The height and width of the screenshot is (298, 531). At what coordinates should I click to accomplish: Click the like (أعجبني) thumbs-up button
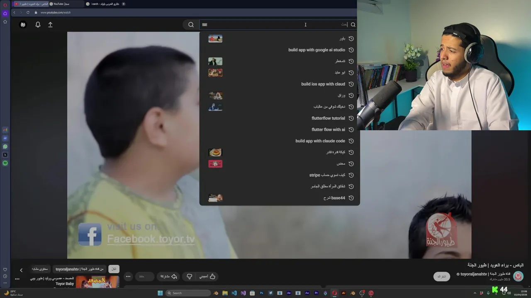coord(207,276)
